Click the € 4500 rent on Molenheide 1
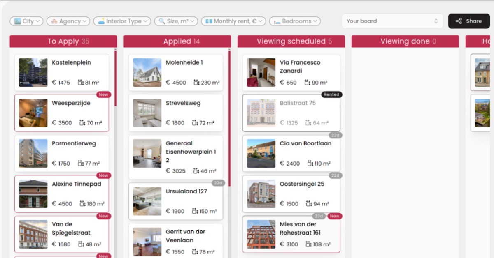494x258 pixels. (176, 83)
